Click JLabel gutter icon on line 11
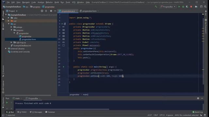 (64, 42)
